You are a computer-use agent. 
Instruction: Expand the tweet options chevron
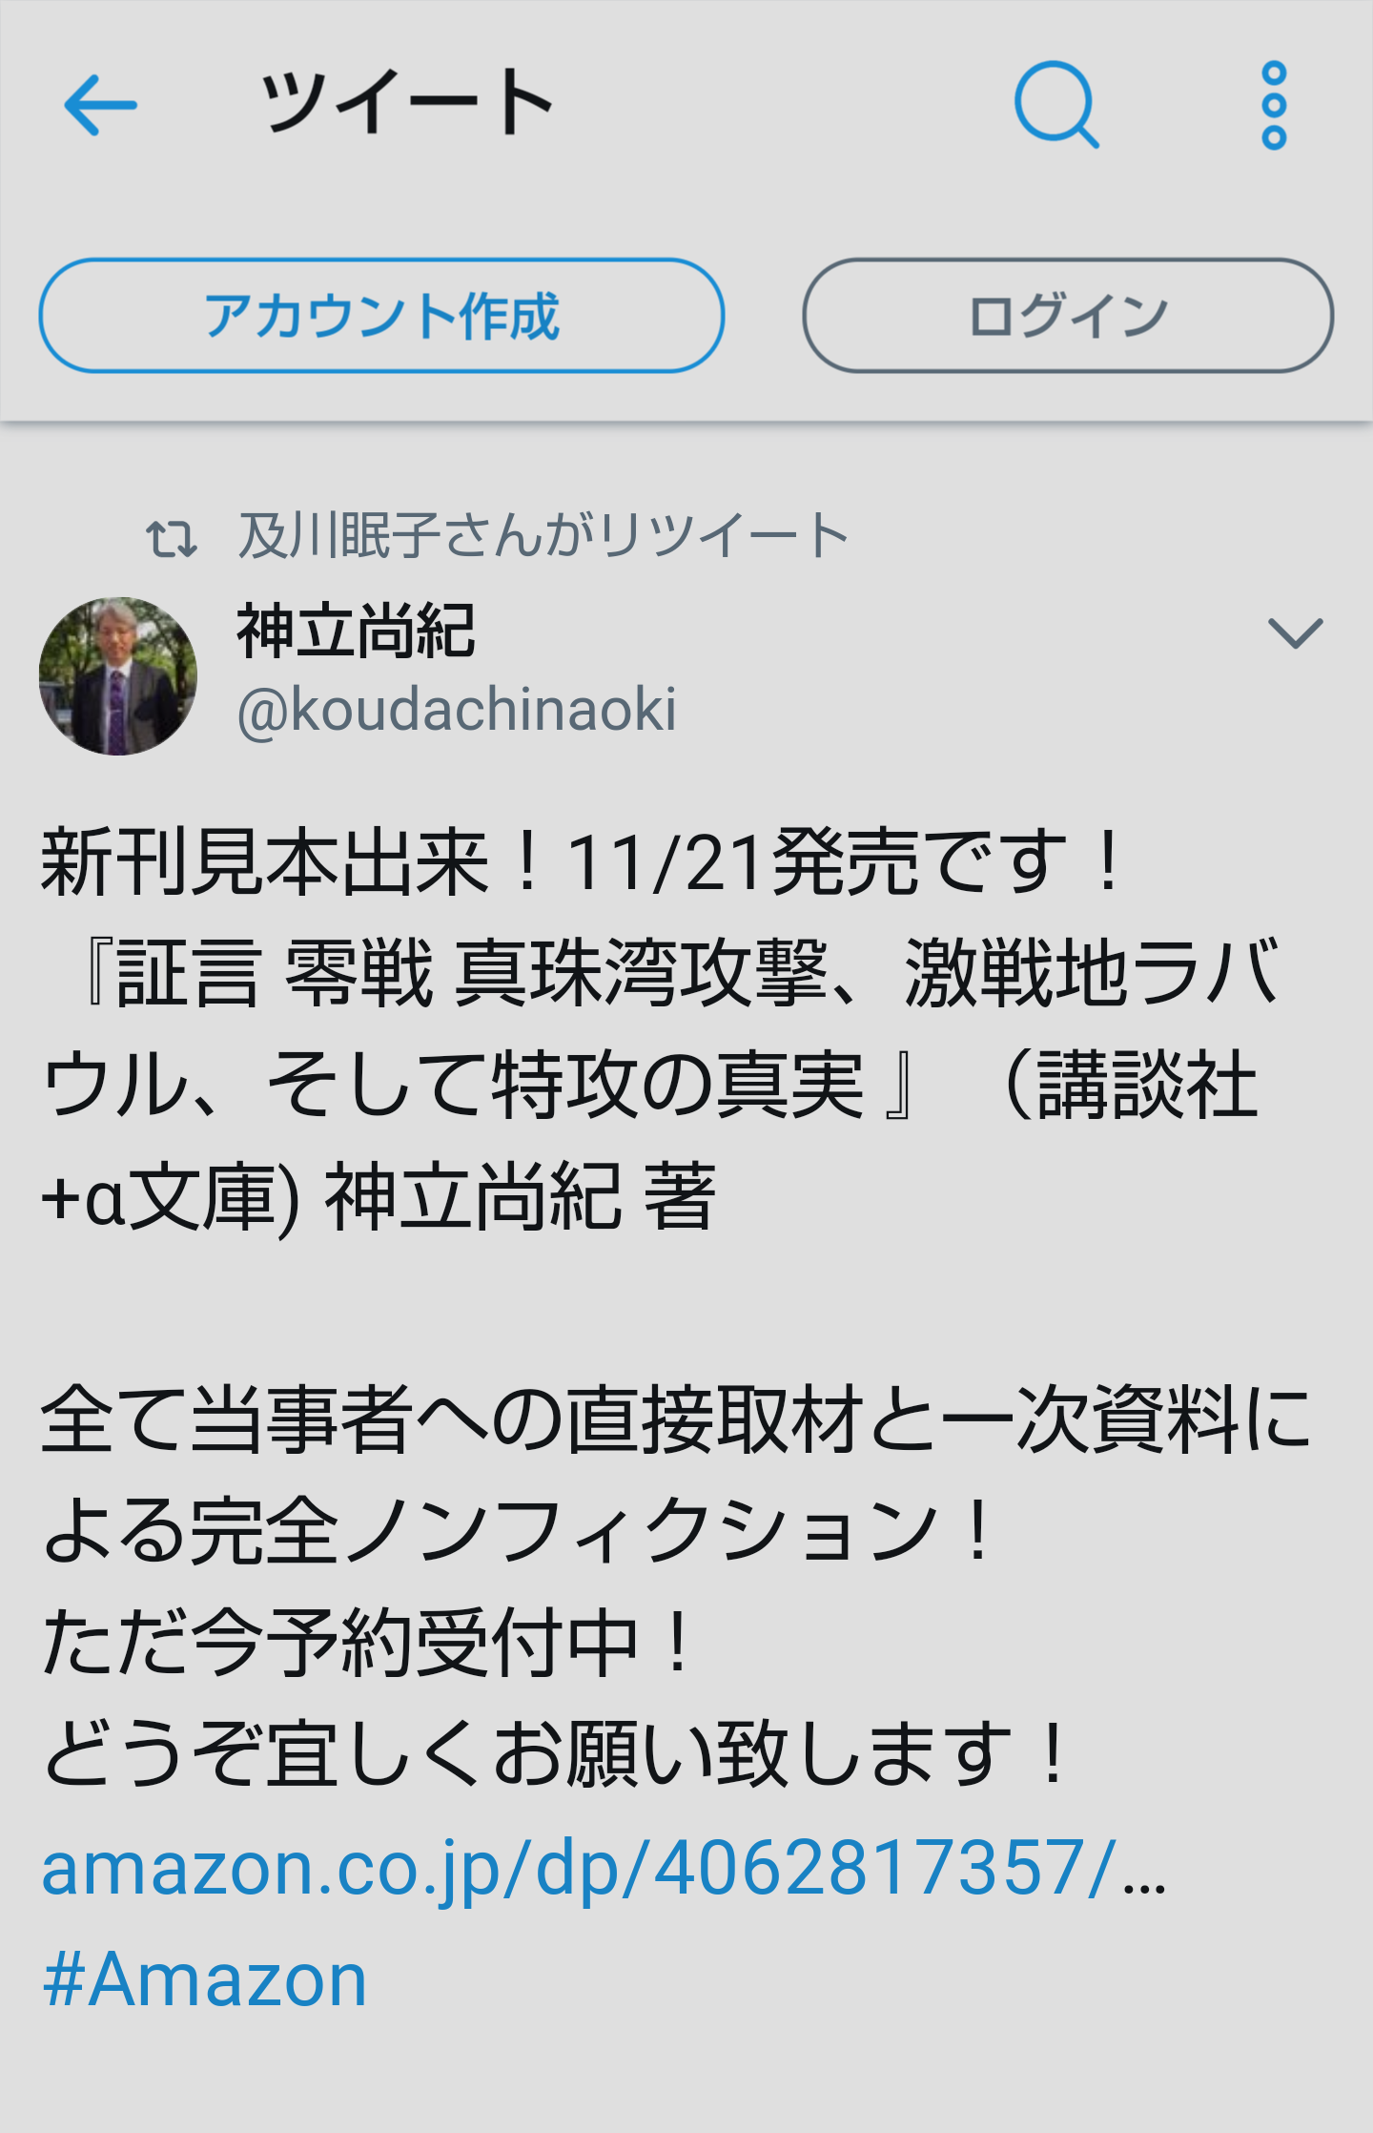tap(1295, 632)
